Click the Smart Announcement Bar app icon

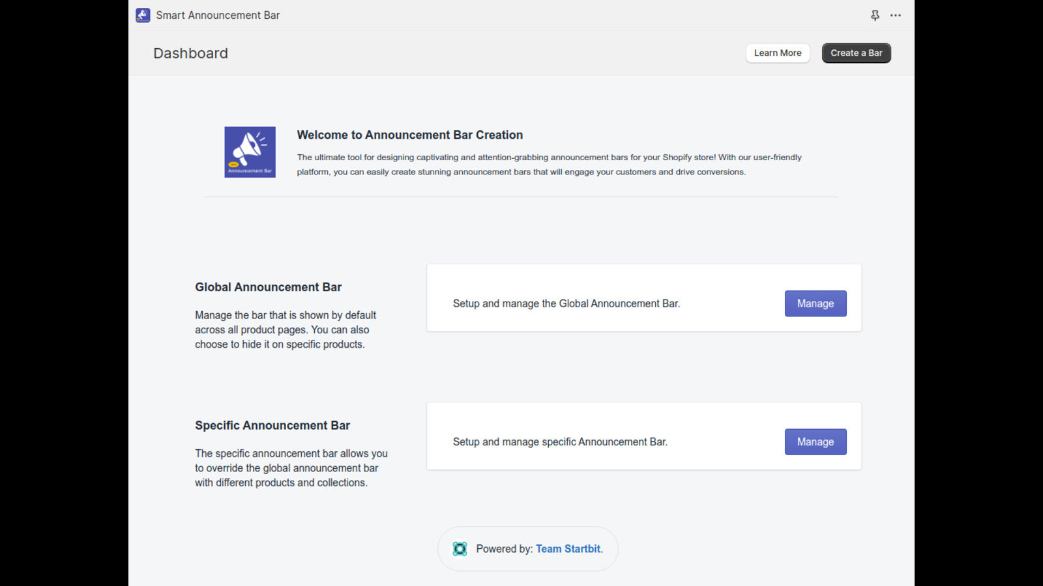(x=143, y=15)
